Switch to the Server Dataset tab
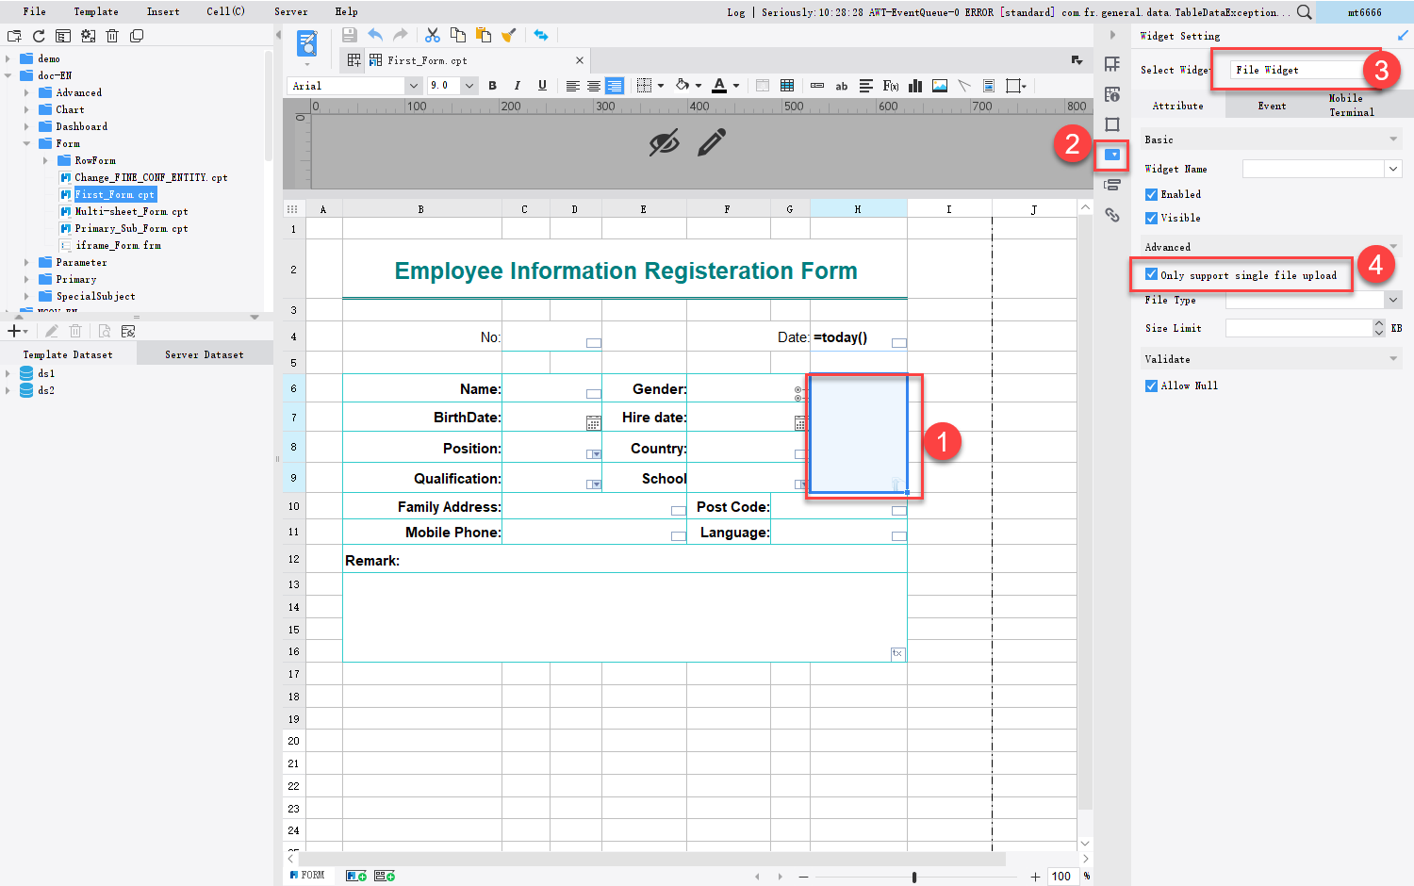Screen dimensions: 1414x886 tap(205, 354)
